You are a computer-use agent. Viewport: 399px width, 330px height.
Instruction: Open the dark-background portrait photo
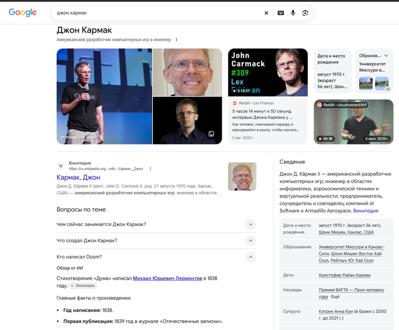[x=188, y=120]
